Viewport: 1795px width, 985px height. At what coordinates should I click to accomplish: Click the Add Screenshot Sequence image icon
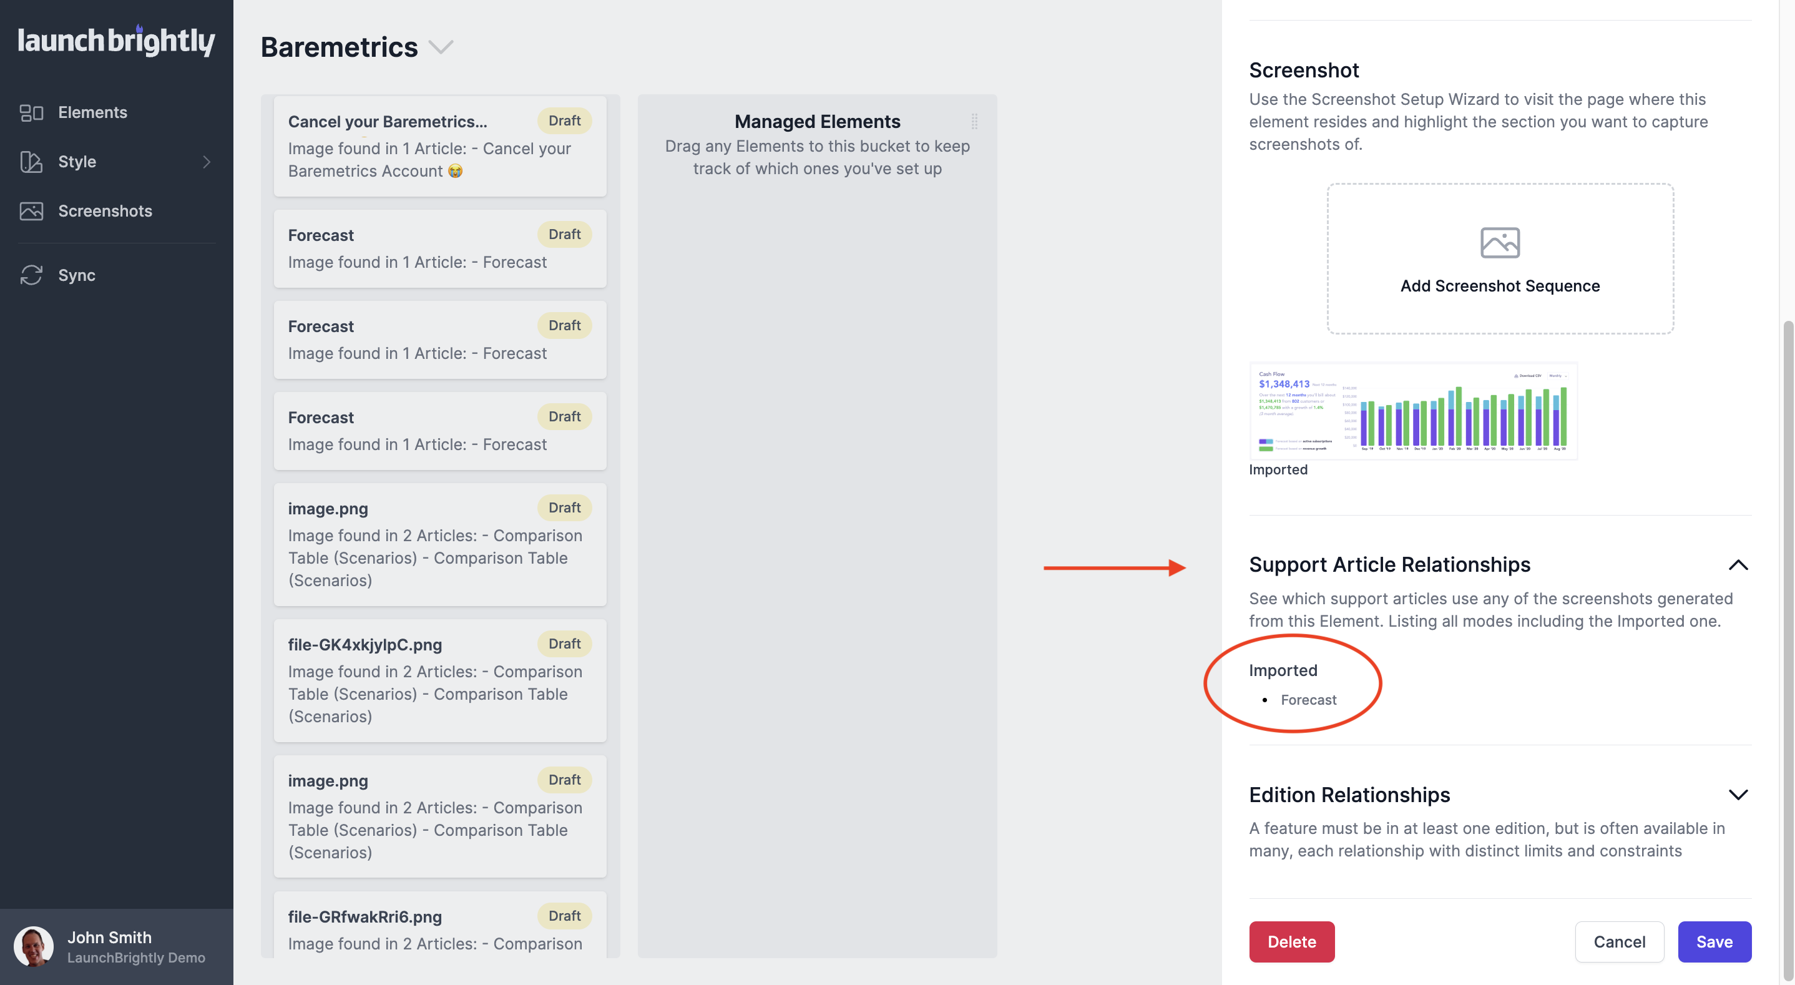pos(1500,243)
